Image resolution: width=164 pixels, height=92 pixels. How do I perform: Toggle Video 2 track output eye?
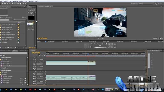[x=34, y=62]
